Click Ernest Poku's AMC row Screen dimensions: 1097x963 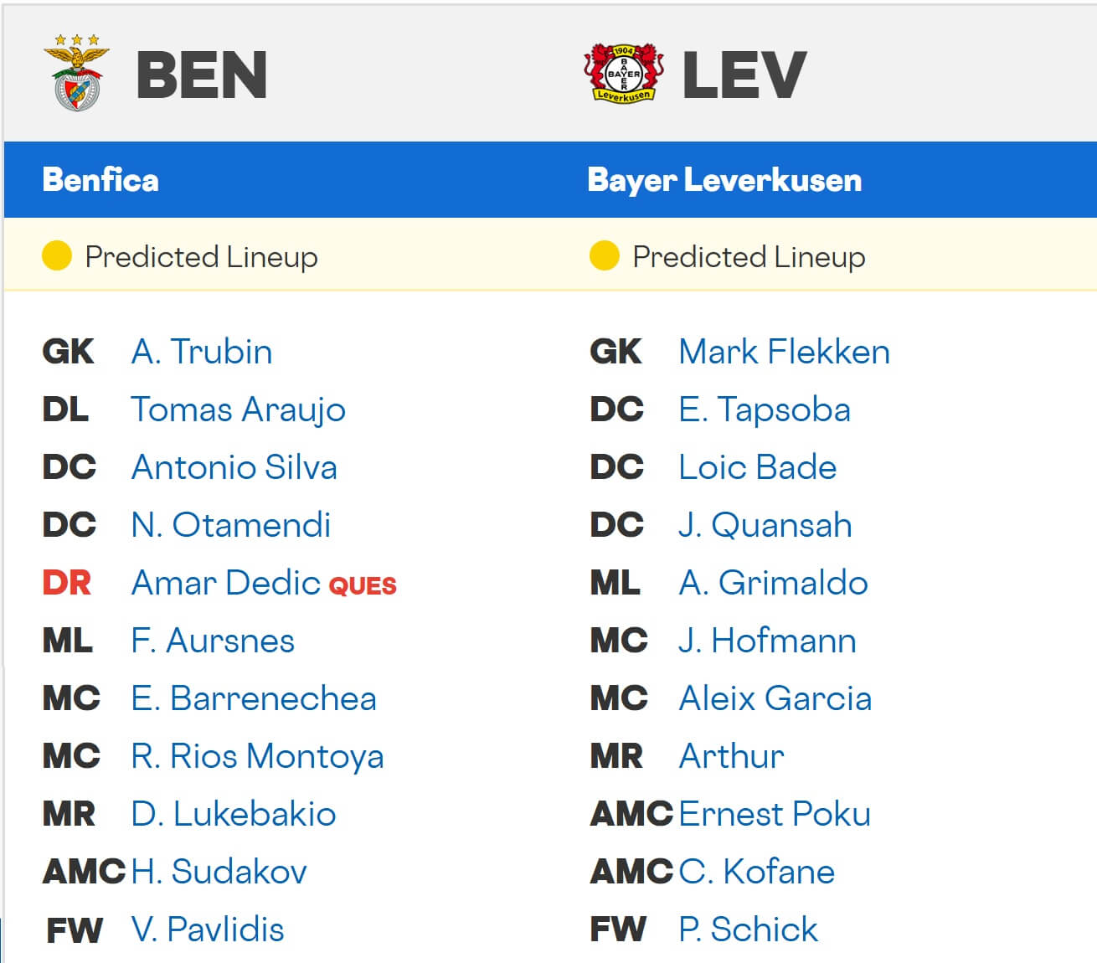(x=775, y=814)
